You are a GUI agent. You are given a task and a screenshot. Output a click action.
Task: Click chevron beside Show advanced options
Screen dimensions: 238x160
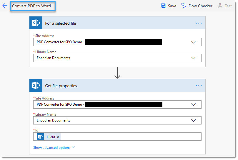[x=74, y=147]
